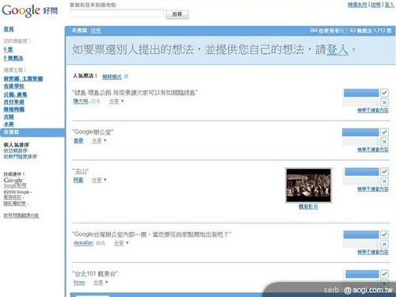This screenshot has height=297, width=396.
Task: Select the 動植物園 topic in the sidebar
Action: [14, 109]
